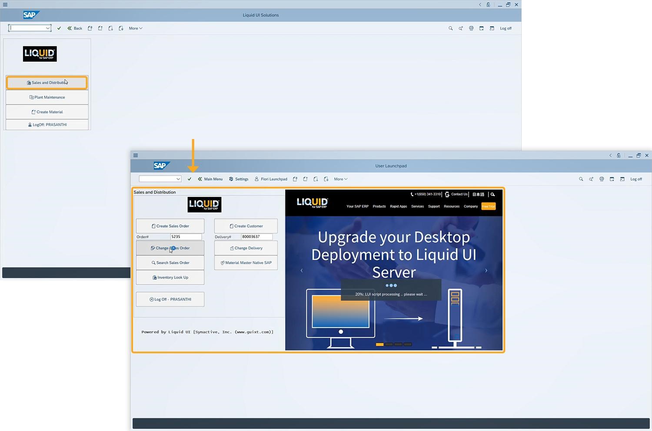The image size is (652, 431).
Task: Click Delivery# input field showing 80003637
Action: click(257, 237)
